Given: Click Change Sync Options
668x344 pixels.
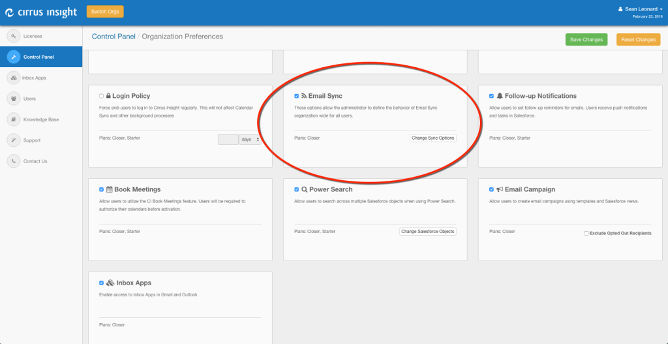Looking at the screenshot, I should tap(433, 138).
